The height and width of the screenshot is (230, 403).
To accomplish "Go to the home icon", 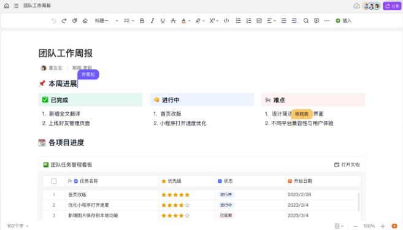I will [x=7, y=6].
